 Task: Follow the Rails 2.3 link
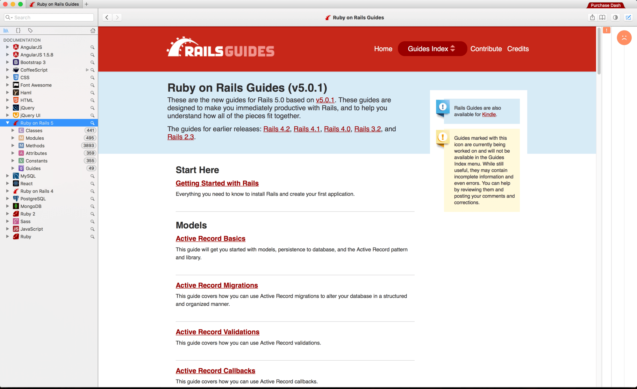[x=181, y=137]
